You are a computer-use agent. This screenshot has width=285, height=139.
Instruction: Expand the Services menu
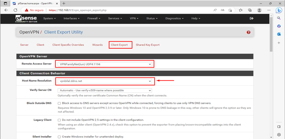click(x=115, y=19)
